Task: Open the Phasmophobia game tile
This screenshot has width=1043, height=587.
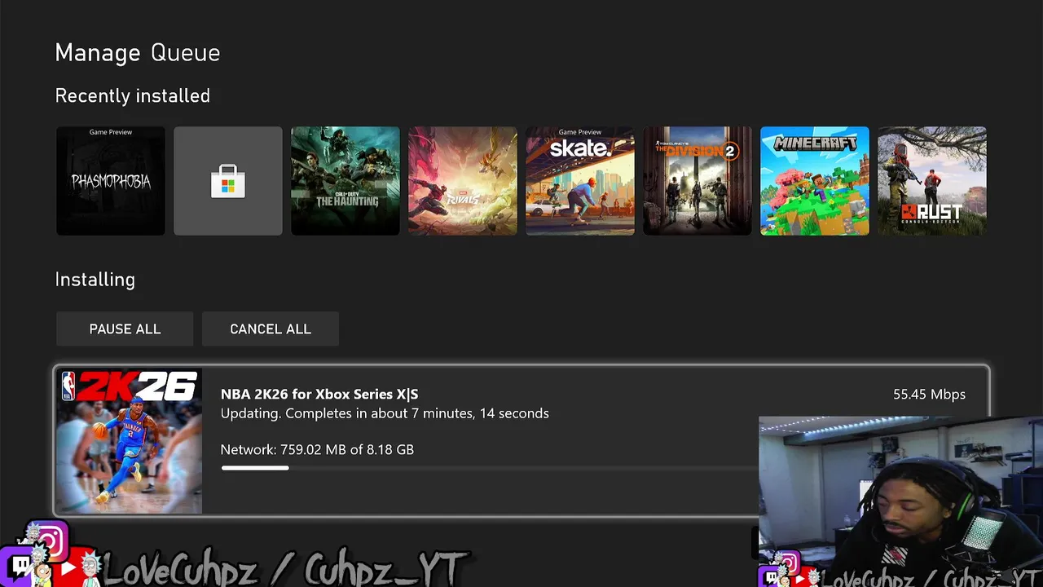Action: coord(111,181)
